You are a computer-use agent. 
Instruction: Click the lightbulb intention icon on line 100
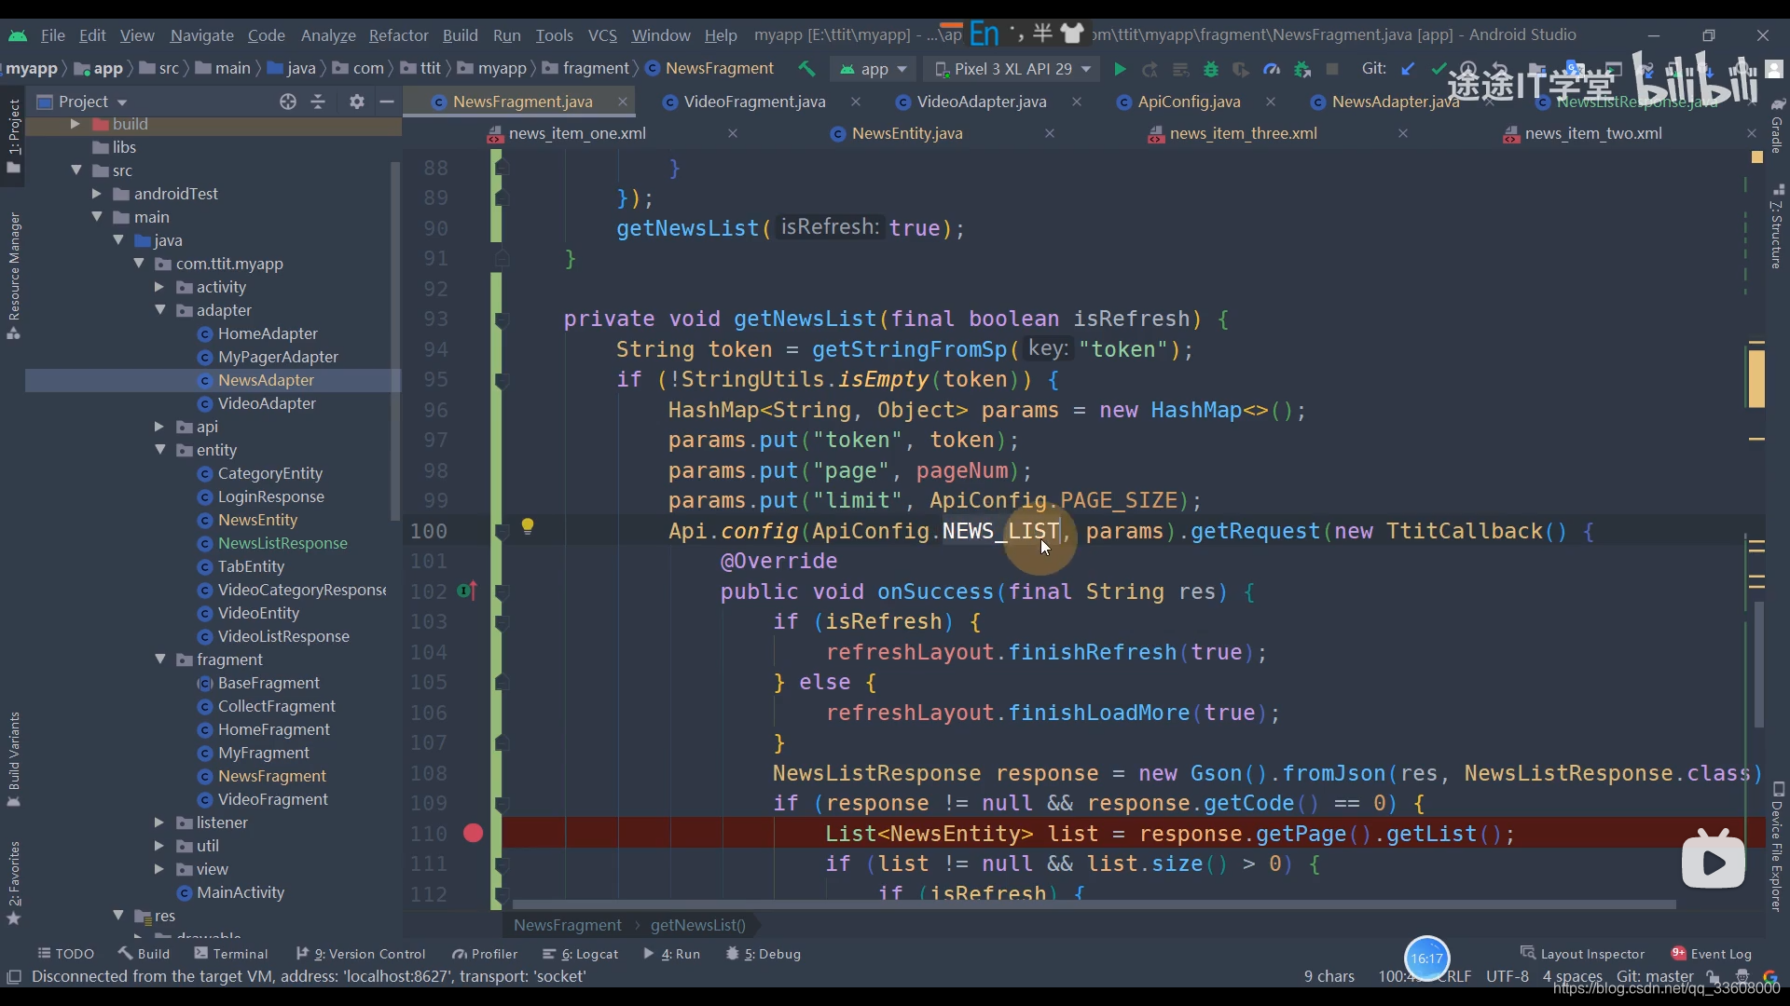pos(528,526)
